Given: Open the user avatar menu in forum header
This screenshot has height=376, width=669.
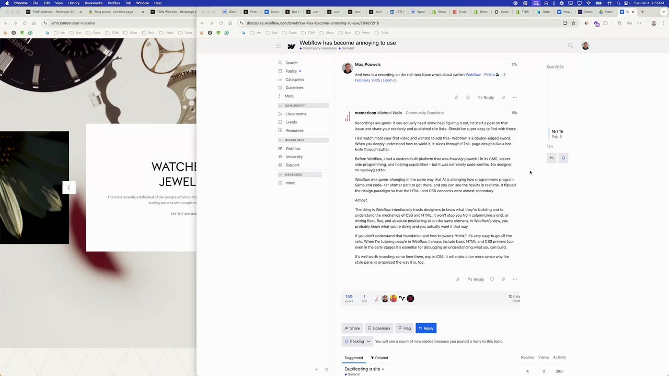Looking at the screenshot, I should point(585,46).
